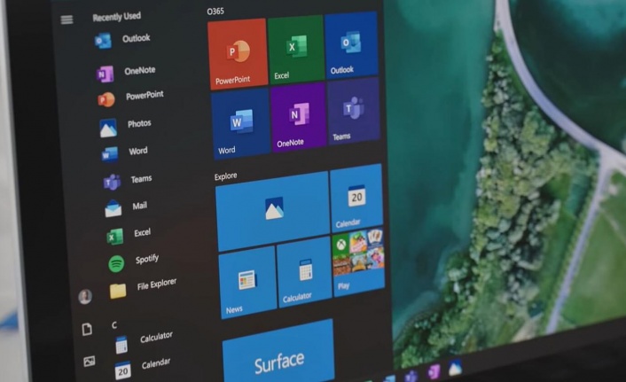
Task: Click the Outlook tile in O365 group
Action: coord(351,44)
